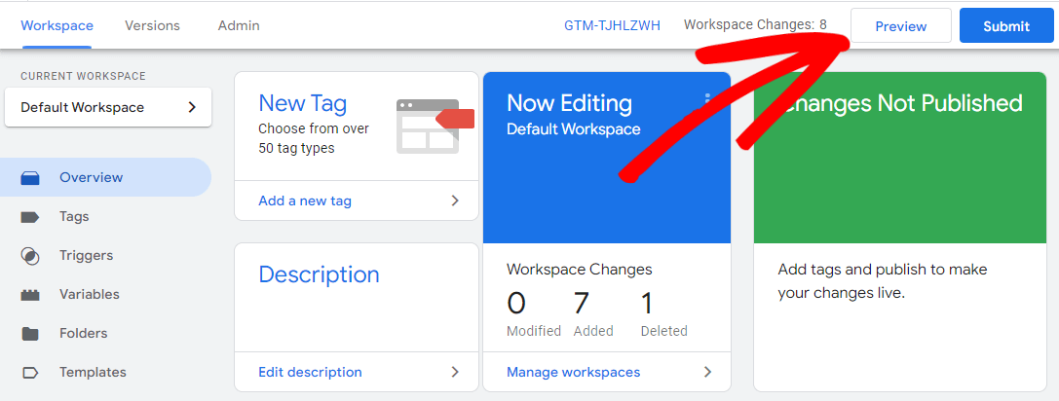Click the chevron next to Manage workspaces
This screenshot has width=1059, height=401.
[708, 372]
